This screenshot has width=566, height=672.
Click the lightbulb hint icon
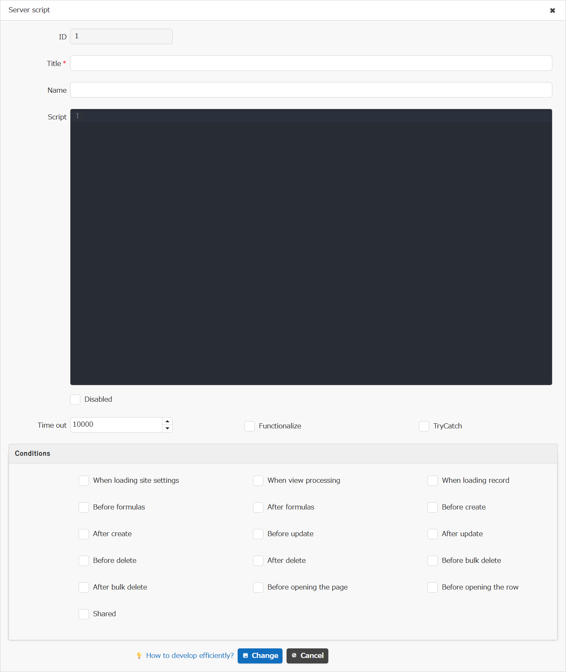tap(139, 656)
